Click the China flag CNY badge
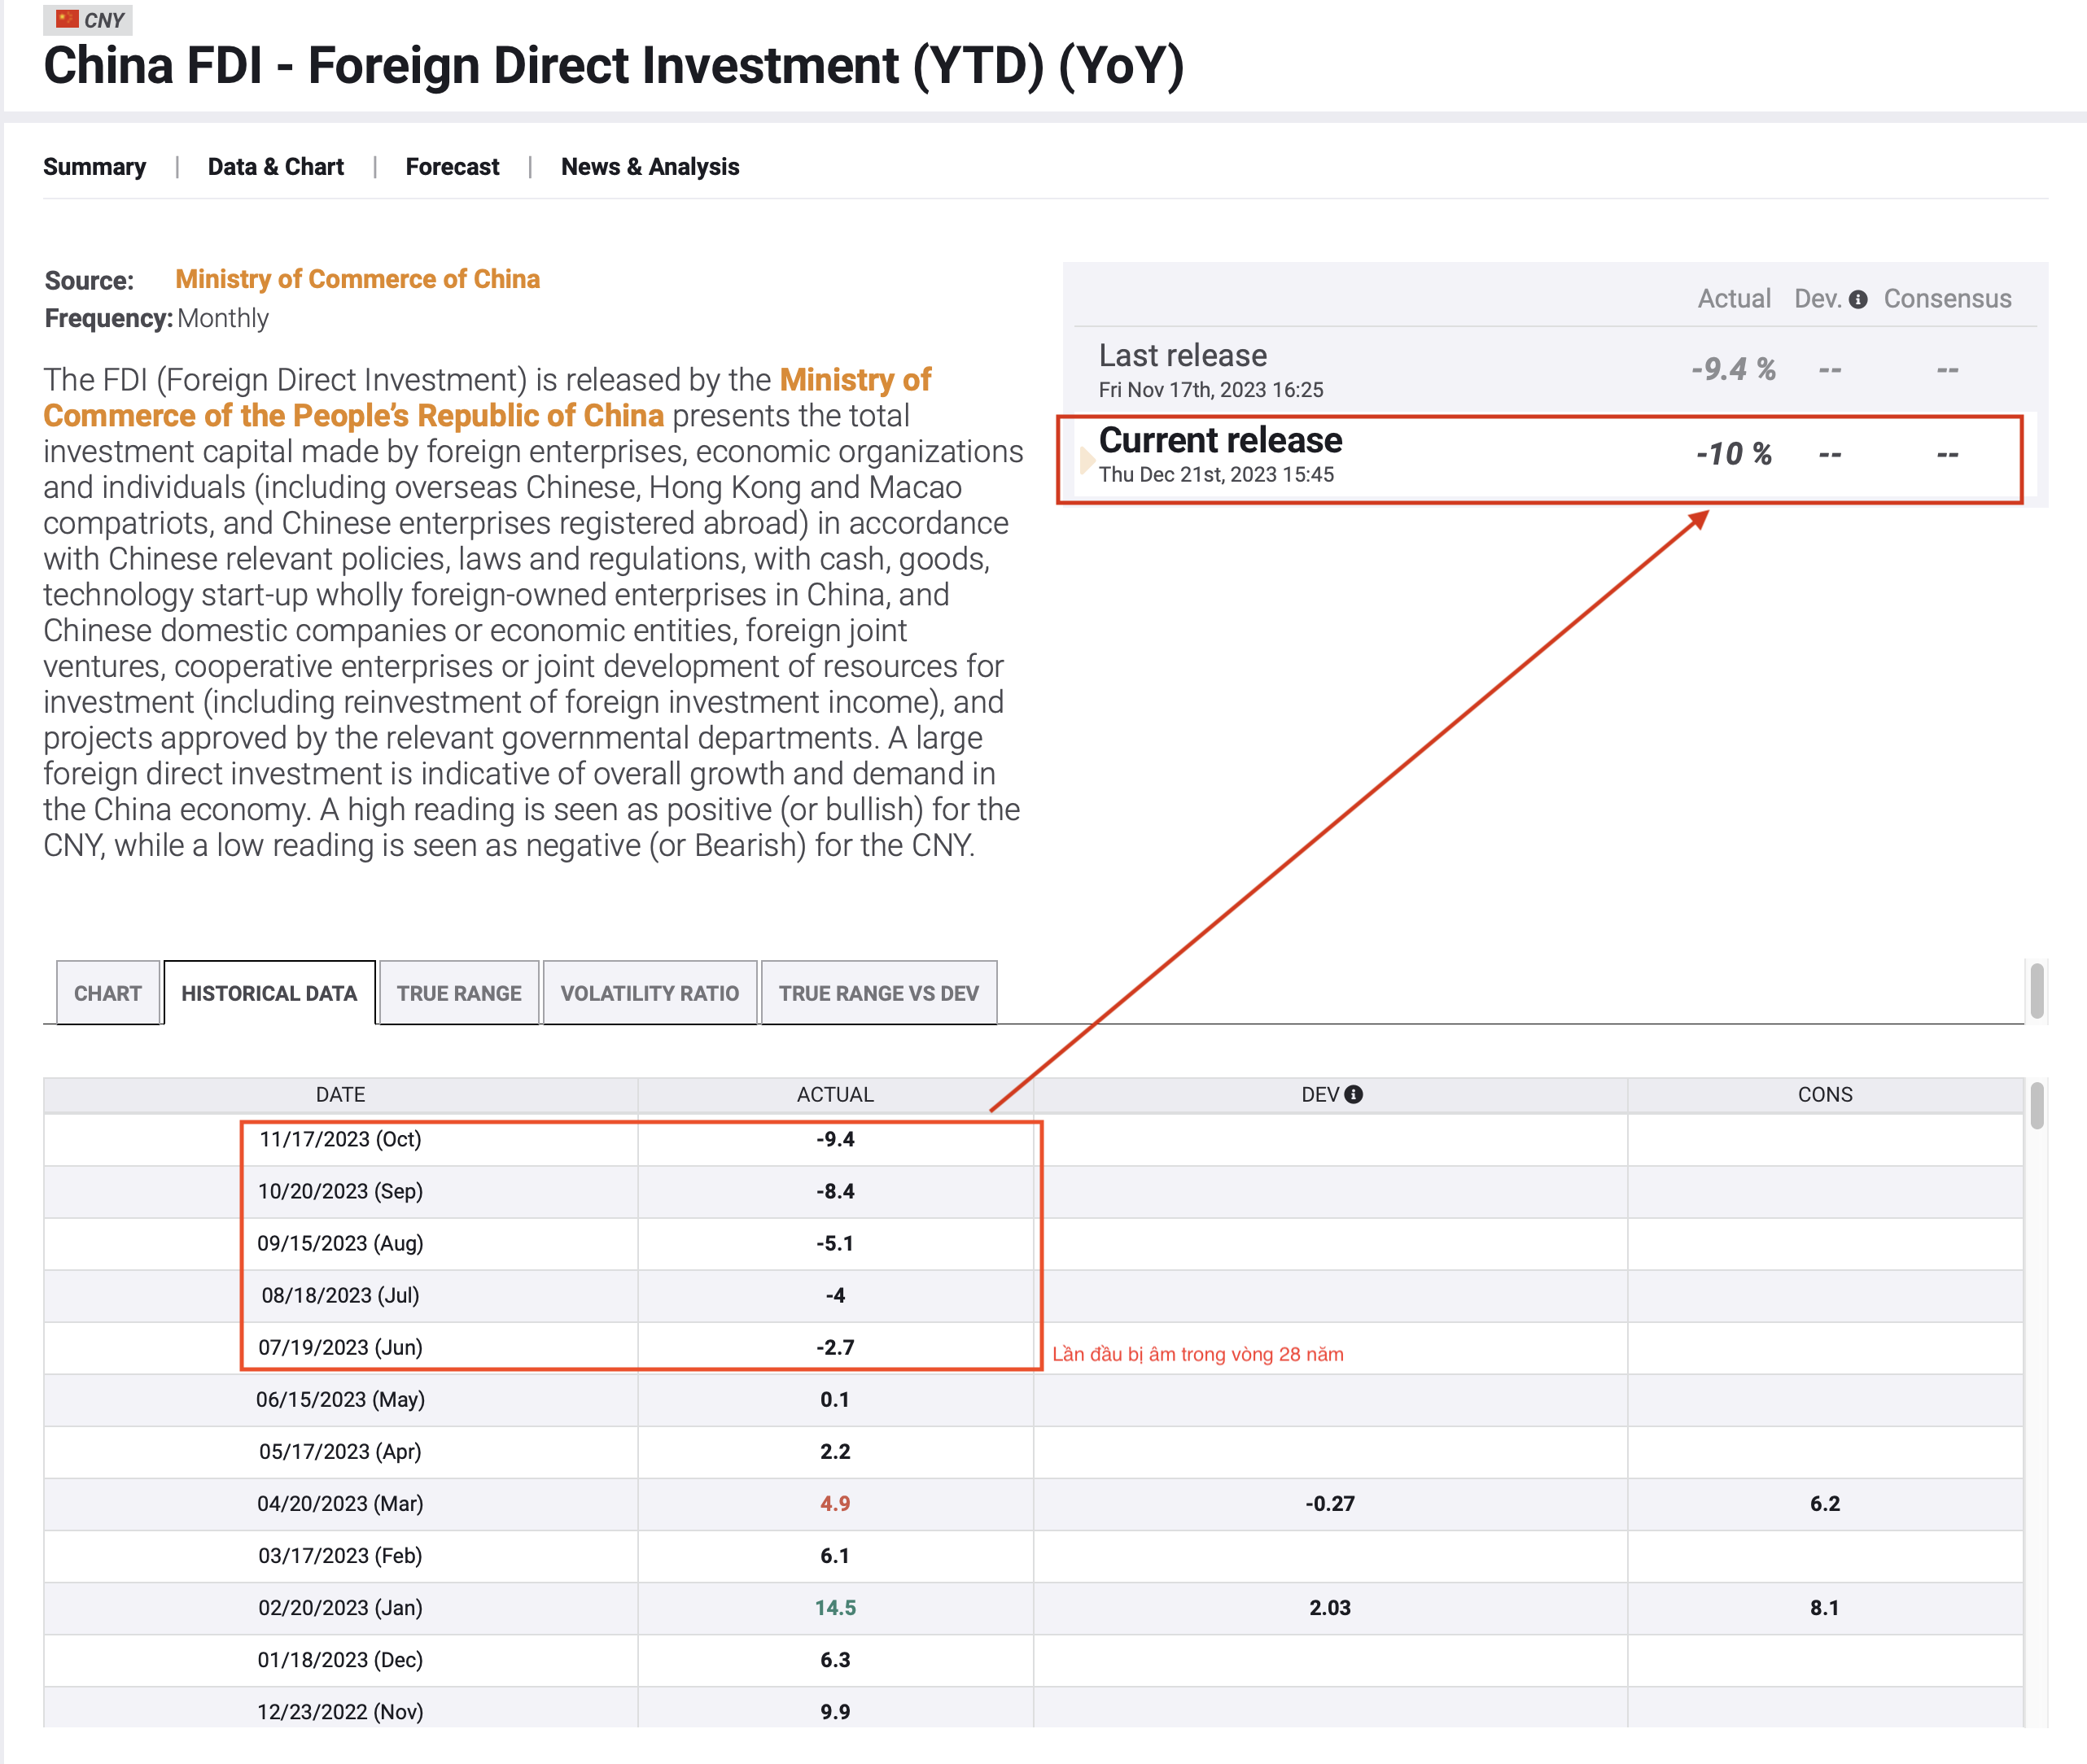This screenshot has width=2087, height=1764. pyautogui.click(x=88, y=19)
